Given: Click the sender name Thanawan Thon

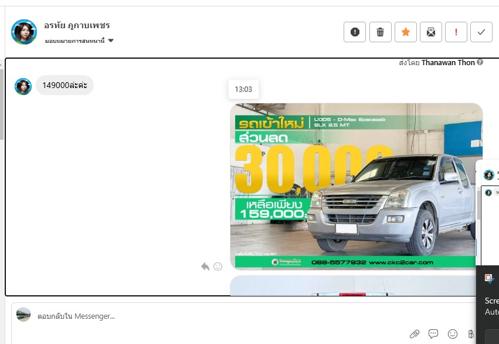Looking at the screenshot, I should click(x=448, y=62).
